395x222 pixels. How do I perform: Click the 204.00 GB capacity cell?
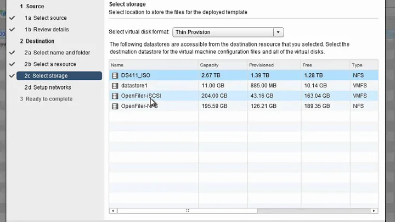click(x=215, y=96)
